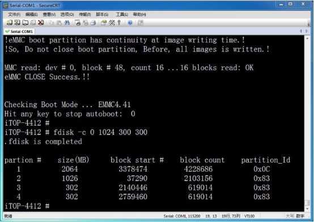Click the red X Disconnect icon
The width and height of the screenshot is (314, 222).
(41, 23)
